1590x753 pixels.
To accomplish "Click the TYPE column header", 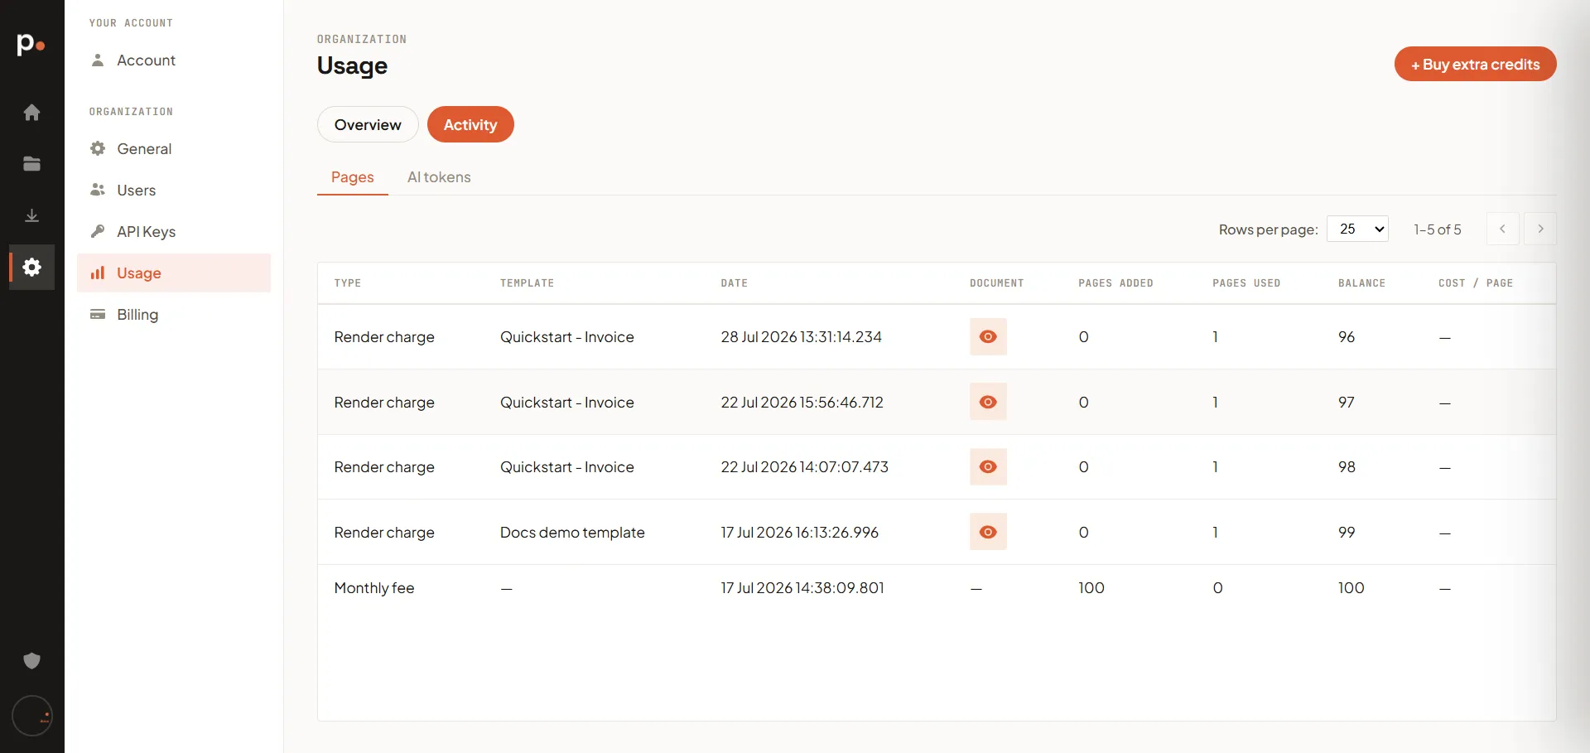I will [348, 283].
